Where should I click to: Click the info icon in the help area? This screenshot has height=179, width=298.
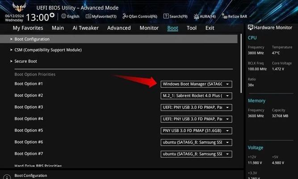[x=7, y=177]
